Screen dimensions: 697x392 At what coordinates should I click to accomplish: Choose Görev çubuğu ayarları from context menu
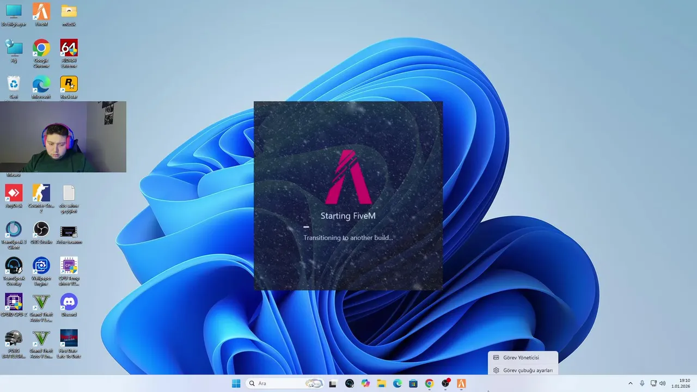tap(523, 370)
